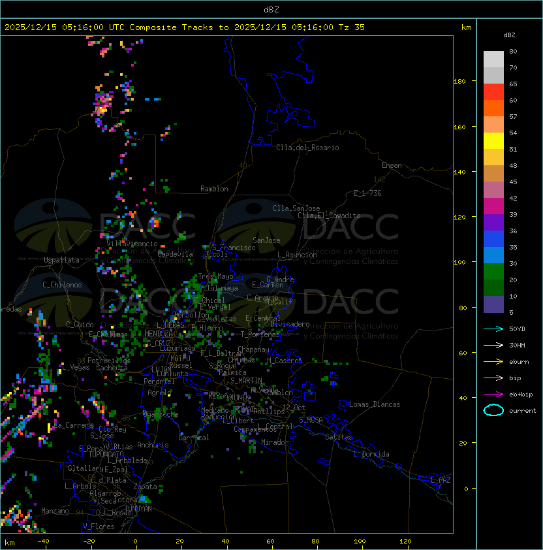Click the 'L_Dormida' place label
Viewport: 543px width, 550px height.
371,454
